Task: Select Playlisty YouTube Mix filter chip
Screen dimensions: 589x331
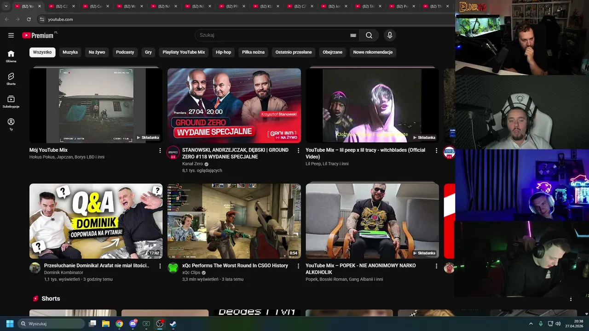Action: (184, 52)
